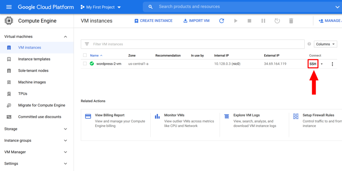Click the Sole-tenant nodes sidebar icon
This screenshot has width=342, height=171.
pyautogui.click(x=9, y=71)
